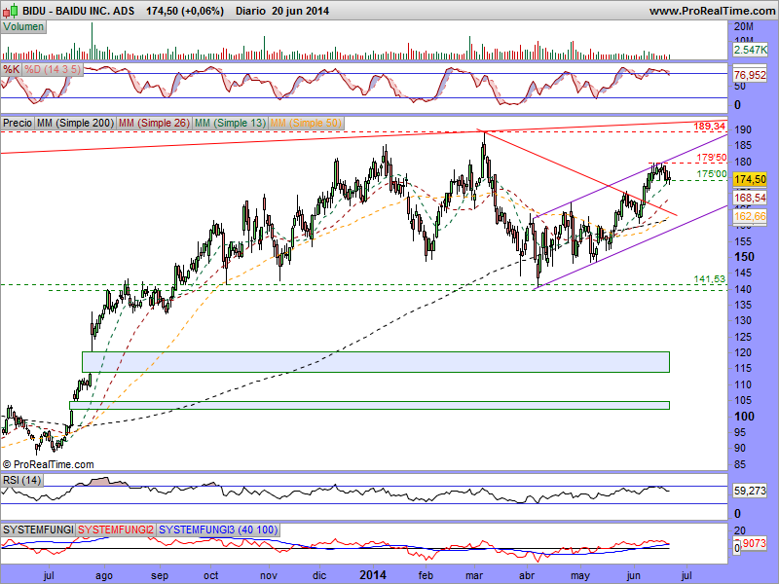Select the MM (Simple 13) indicator label
779x584 pixels.
tap(230, 123)
